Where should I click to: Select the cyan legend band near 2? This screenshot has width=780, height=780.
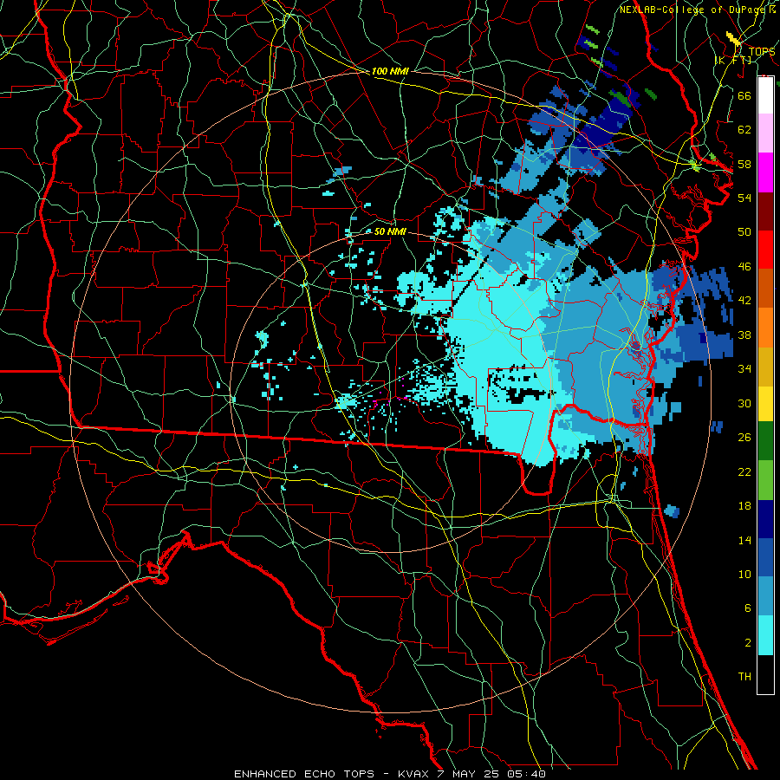click(x=765, y=635)
